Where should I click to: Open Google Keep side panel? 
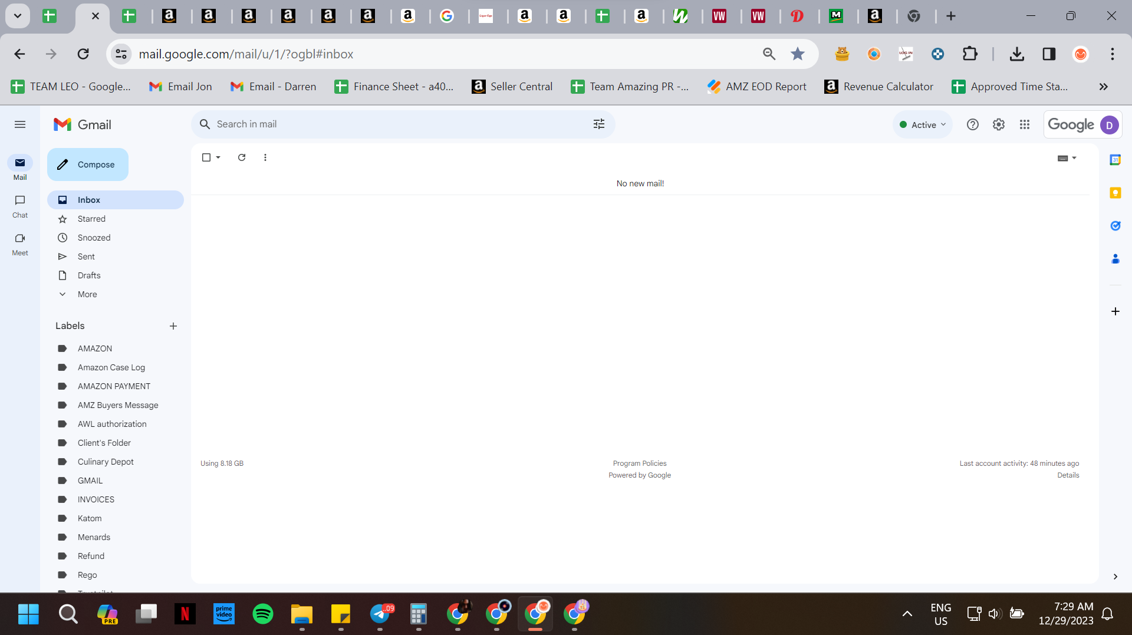(1115, 193)
